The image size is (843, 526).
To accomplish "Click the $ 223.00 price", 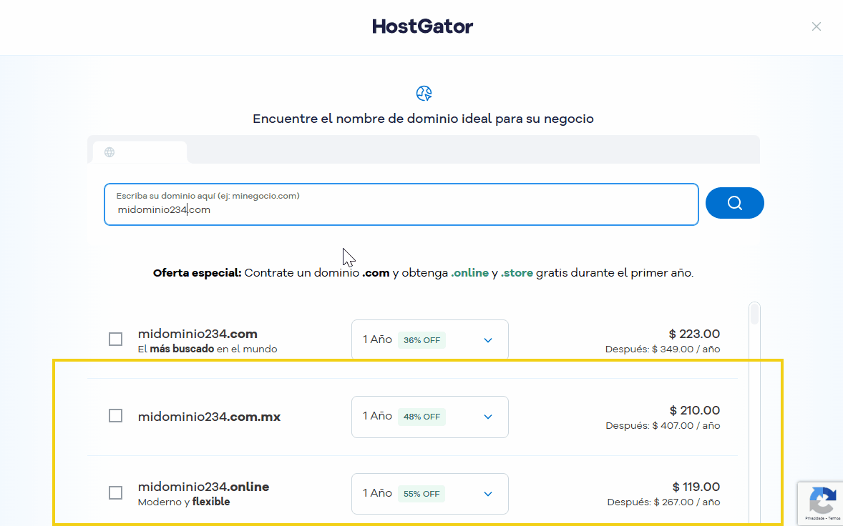I will coord(694,334).
